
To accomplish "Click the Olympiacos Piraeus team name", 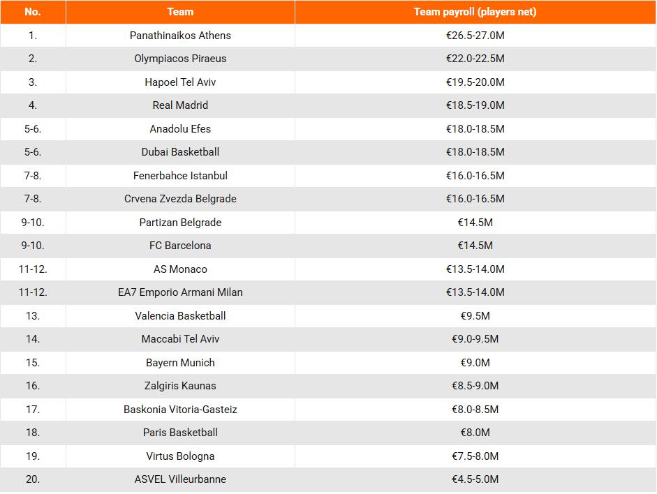I will (180, 59).
